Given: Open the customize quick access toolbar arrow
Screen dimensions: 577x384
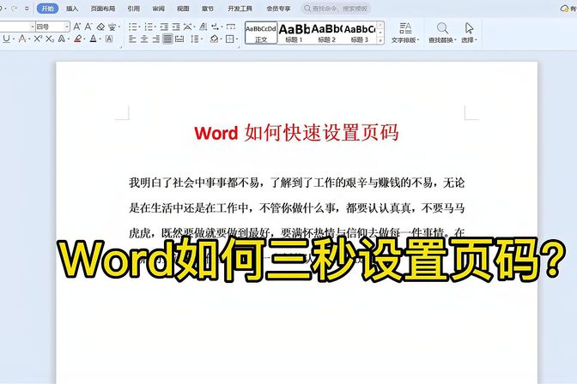Looking at the screenshot, I should [x=27, y=9].
